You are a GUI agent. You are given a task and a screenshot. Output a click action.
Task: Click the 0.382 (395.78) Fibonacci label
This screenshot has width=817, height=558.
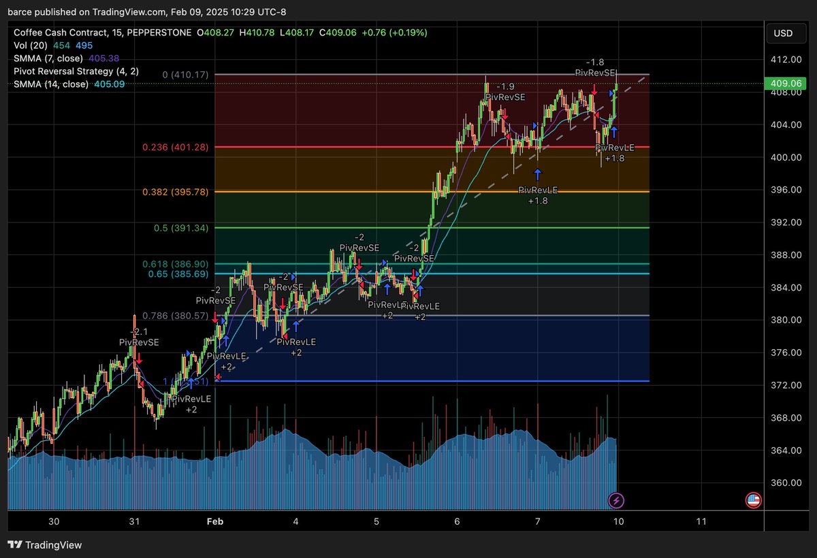click(176, 193)
